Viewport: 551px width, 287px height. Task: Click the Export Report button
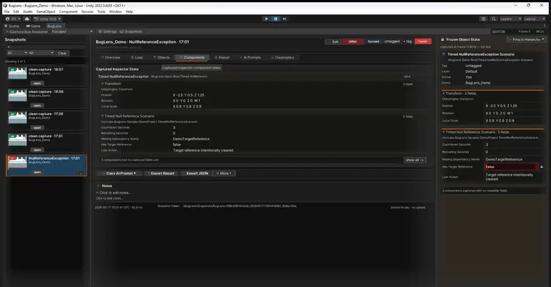pos(162,173)
